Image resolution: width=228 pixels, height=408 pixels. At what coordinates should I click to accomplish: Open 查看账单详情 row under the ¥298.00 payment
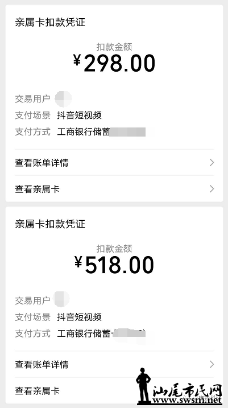(x=114, y=163)
